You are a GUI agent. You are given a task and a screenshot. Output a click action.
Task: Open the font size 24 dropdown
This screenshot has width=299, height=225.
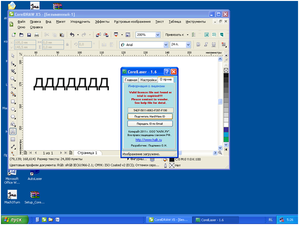[x=189, y=44]
